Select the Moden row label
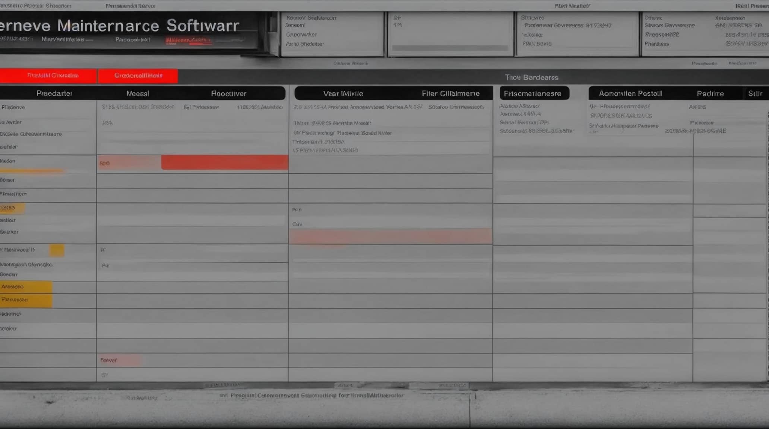769x429 pixels. pyautogui.click(x=8, y=161)
